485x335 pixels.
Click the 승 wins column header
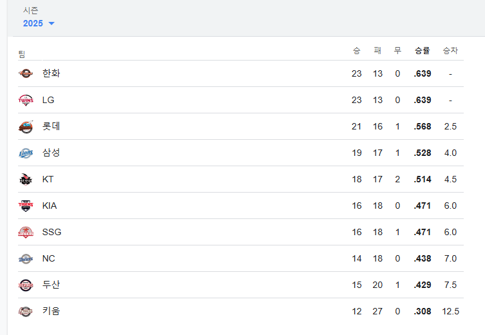click(356, 50)
